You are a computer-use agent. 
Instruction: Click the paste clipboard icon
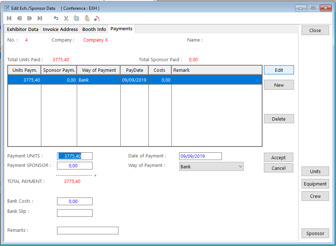pos(87,18)
